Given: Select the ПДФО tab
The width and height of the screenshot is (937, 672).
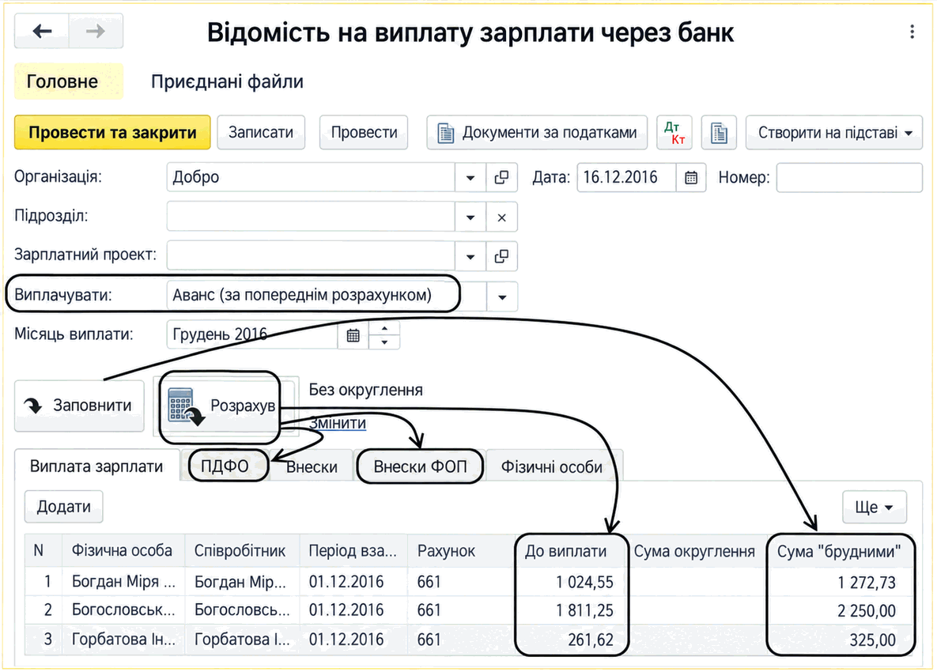Looking at the screenshot, I should [227, 466].
